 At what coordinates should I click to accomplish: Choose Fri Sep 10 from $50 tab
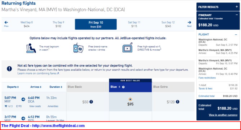tap(96, 24)
